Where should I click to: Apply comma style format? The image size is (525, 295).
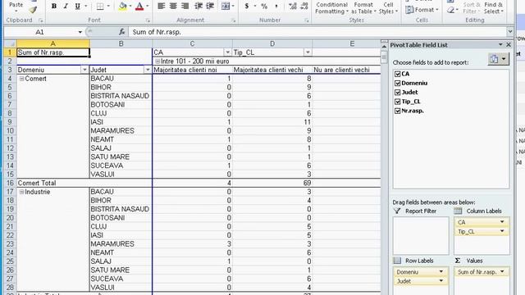pos(276,6)
